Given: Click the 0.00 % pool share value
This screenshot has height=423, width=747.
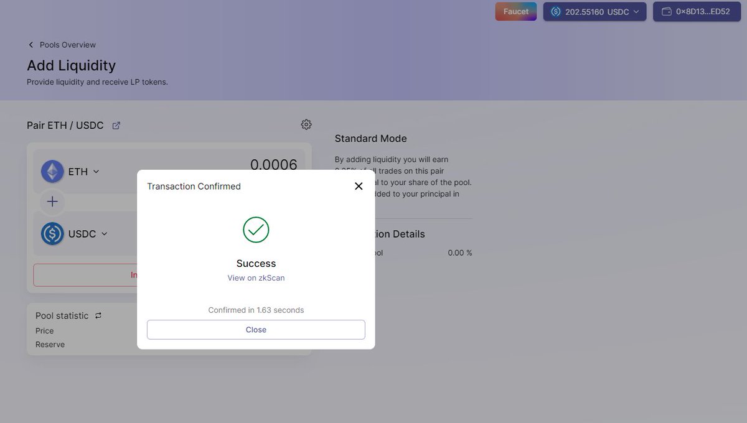Looking at the screenshot, I should pyautogui.click(x=460, y=253).
